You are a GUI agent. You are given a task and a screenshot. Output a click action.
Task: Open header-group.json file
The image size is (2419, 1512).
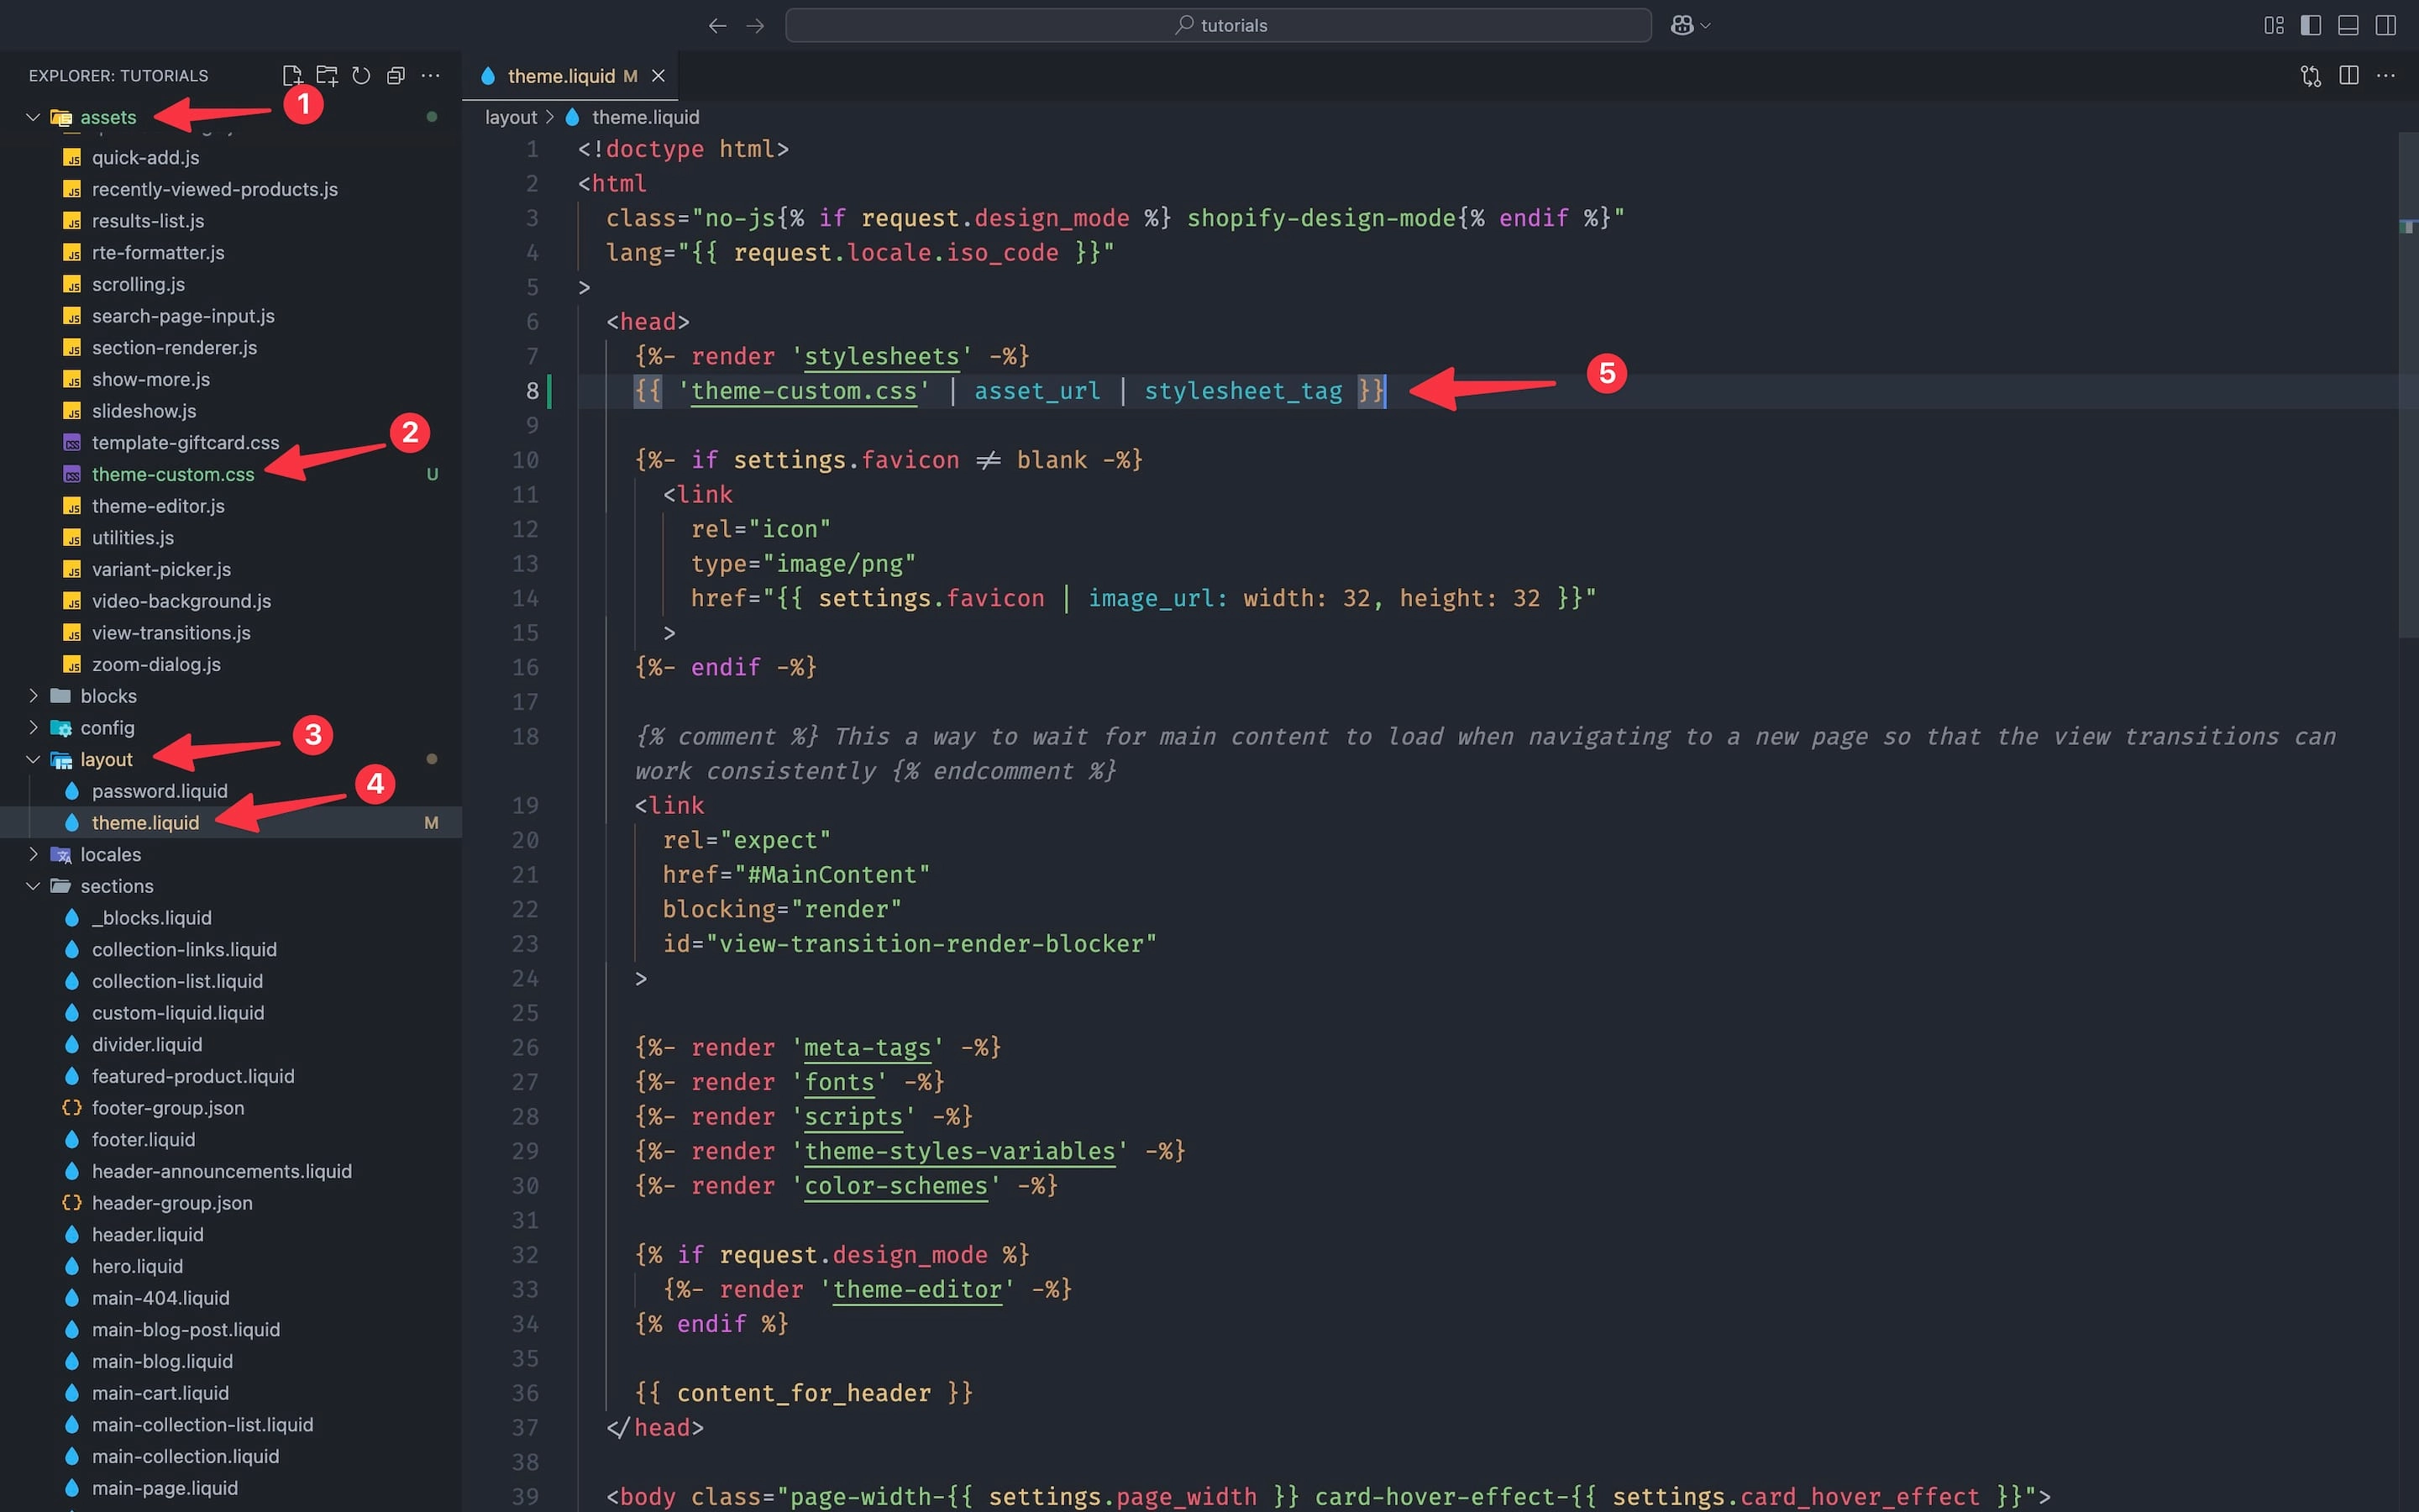172,1203
